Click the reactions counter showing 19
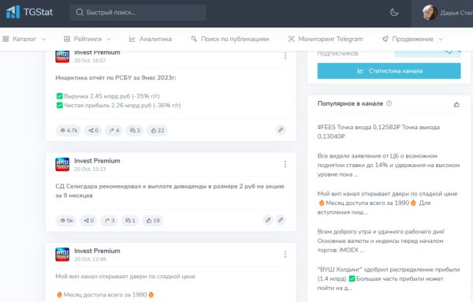473x302 pixels. coord(153,221)
